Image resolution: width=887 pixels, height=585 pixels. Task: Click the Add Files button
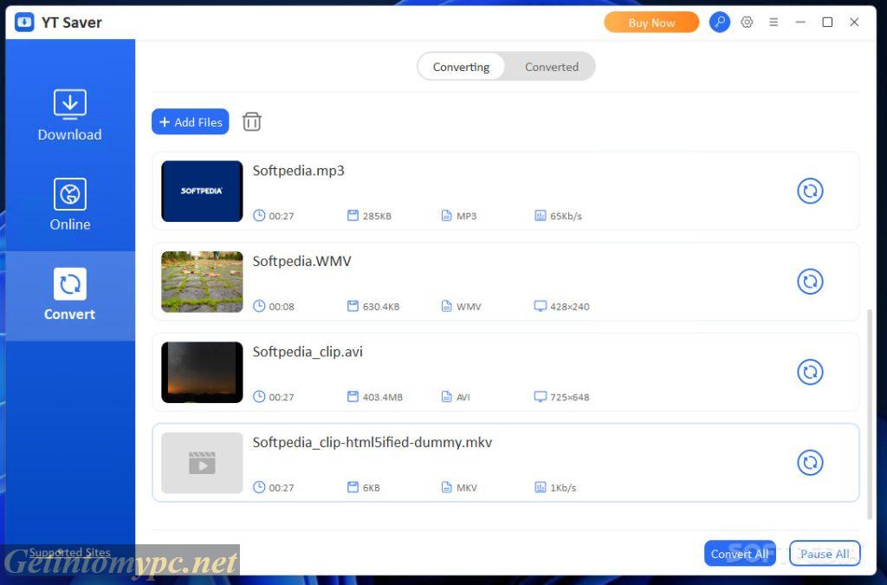(x=190, y=121)
